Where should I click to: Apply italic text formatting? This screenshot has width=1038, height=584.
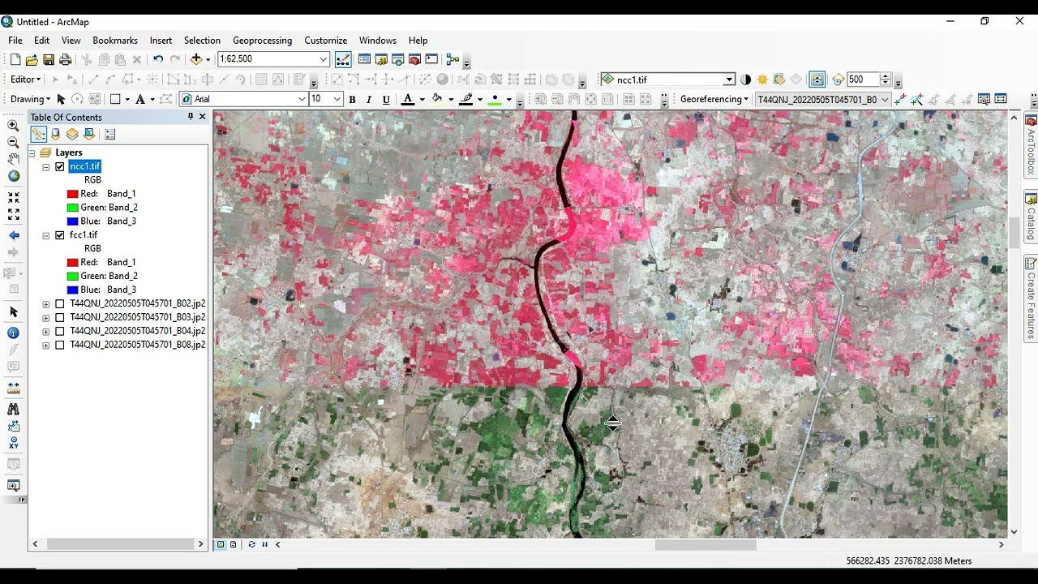click(369, 100)
